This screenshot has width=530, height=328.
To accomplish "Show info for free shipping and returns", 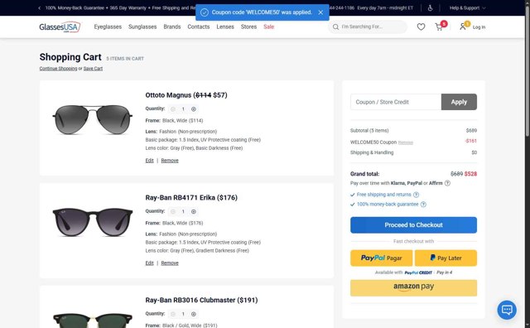I will 416,195.
